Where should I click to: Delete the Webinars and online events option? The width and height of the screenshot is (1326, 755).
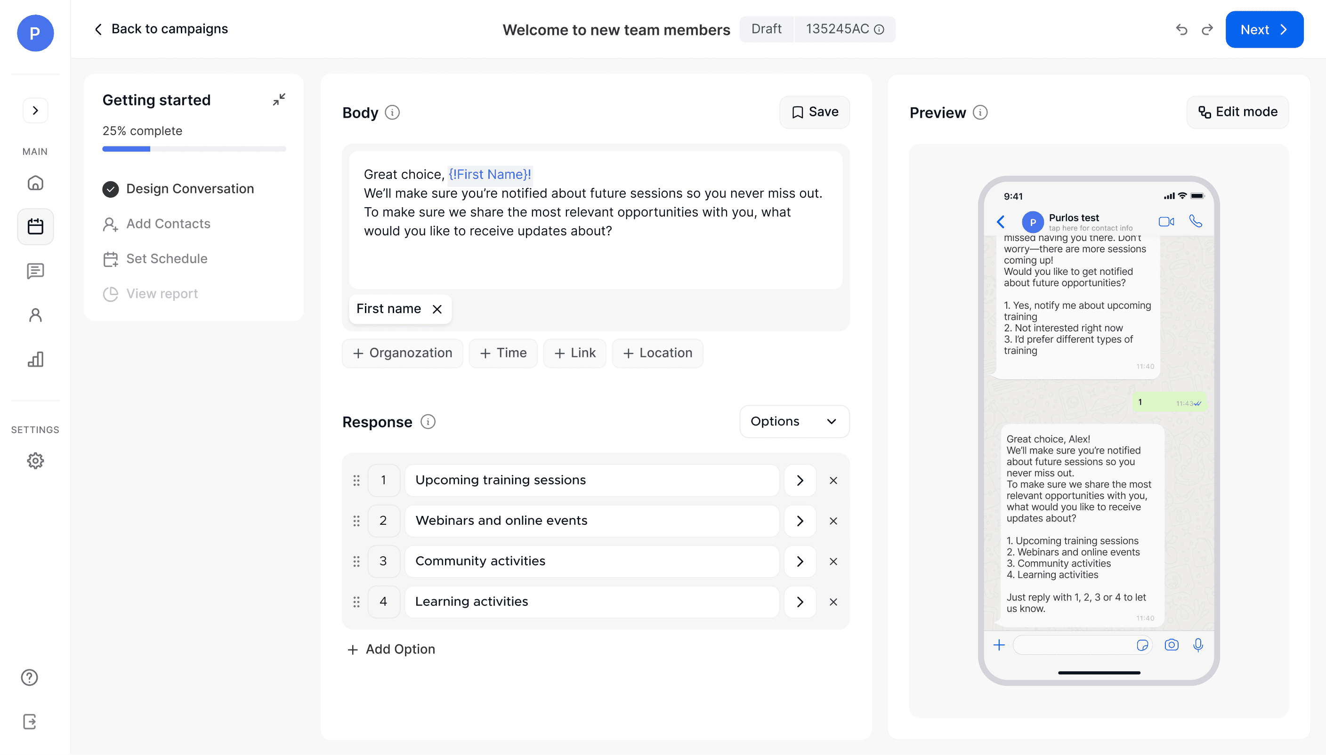point(833,521)
